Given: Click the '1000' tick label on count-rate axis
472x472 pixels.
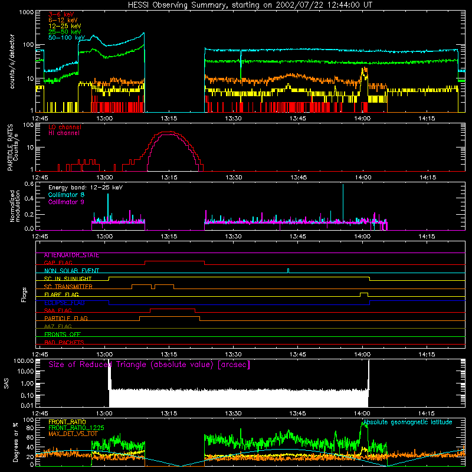Looking at the screenshot, I should 26,12.
